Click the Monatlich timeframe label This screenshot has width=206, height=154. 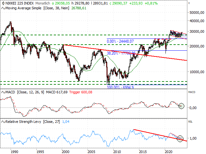click(43, 3)
